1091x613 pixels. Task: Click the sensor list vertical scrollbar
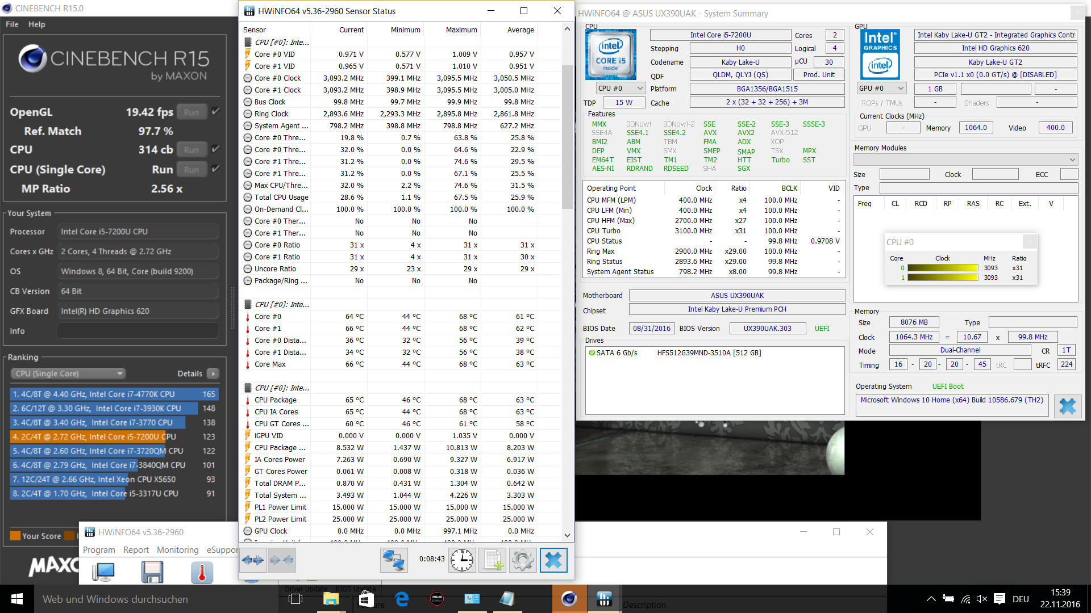tap(567, 136)
